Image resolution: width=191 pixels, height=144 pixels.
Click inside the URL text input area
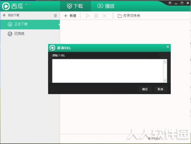coord(108,71)
